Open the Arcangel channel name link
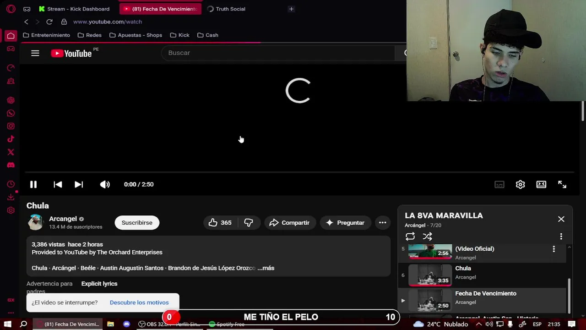This screenshot has height=330, width=586. pyautogui.click(x=63, y=219)
